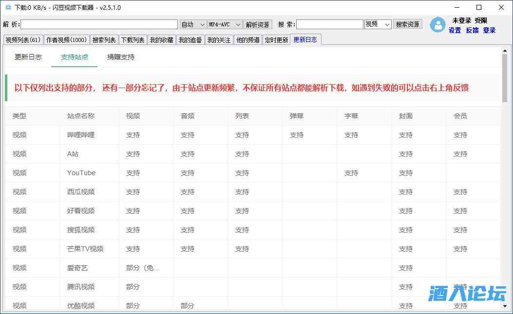The width and height of the screenshot is (513, 314).
Task: Click 部分 audio cell in 优酷视频 row
Action: coord(188,306)
